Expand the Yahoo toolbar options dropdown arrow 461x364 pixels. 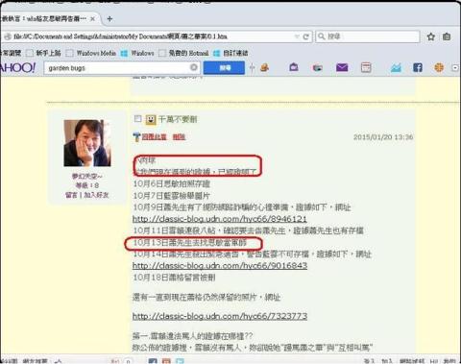pyautogui.click(x=455, y=68)
